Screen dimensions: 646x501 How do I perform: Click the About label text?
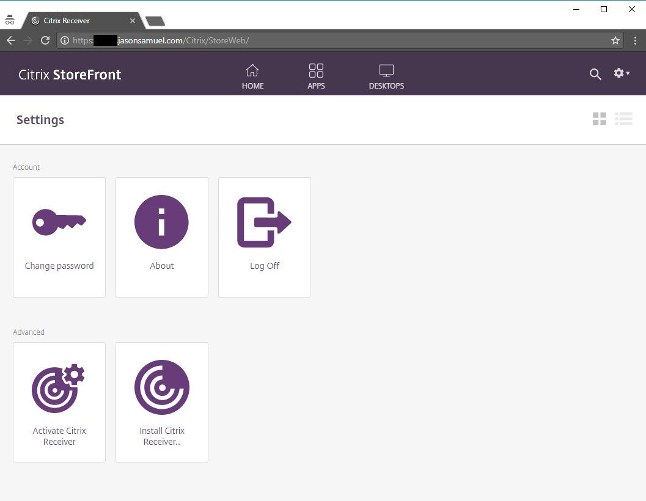coord(162,266)
